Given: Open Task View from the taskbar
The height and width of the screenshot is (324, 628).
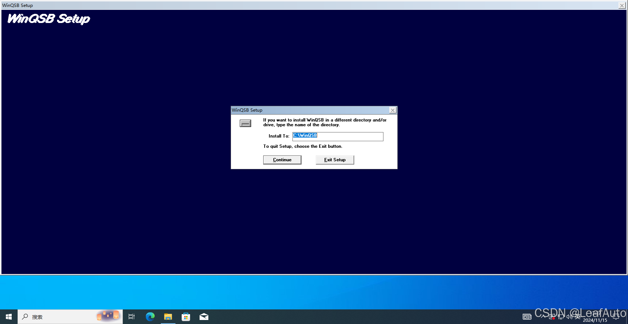Looking at the screenshot, I should 132,317.
